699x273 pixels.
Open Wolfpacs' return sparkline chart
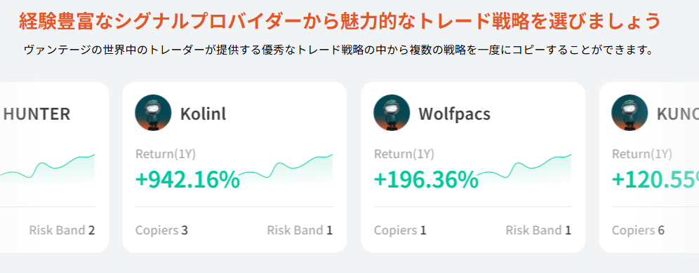[x=525, y=169]
